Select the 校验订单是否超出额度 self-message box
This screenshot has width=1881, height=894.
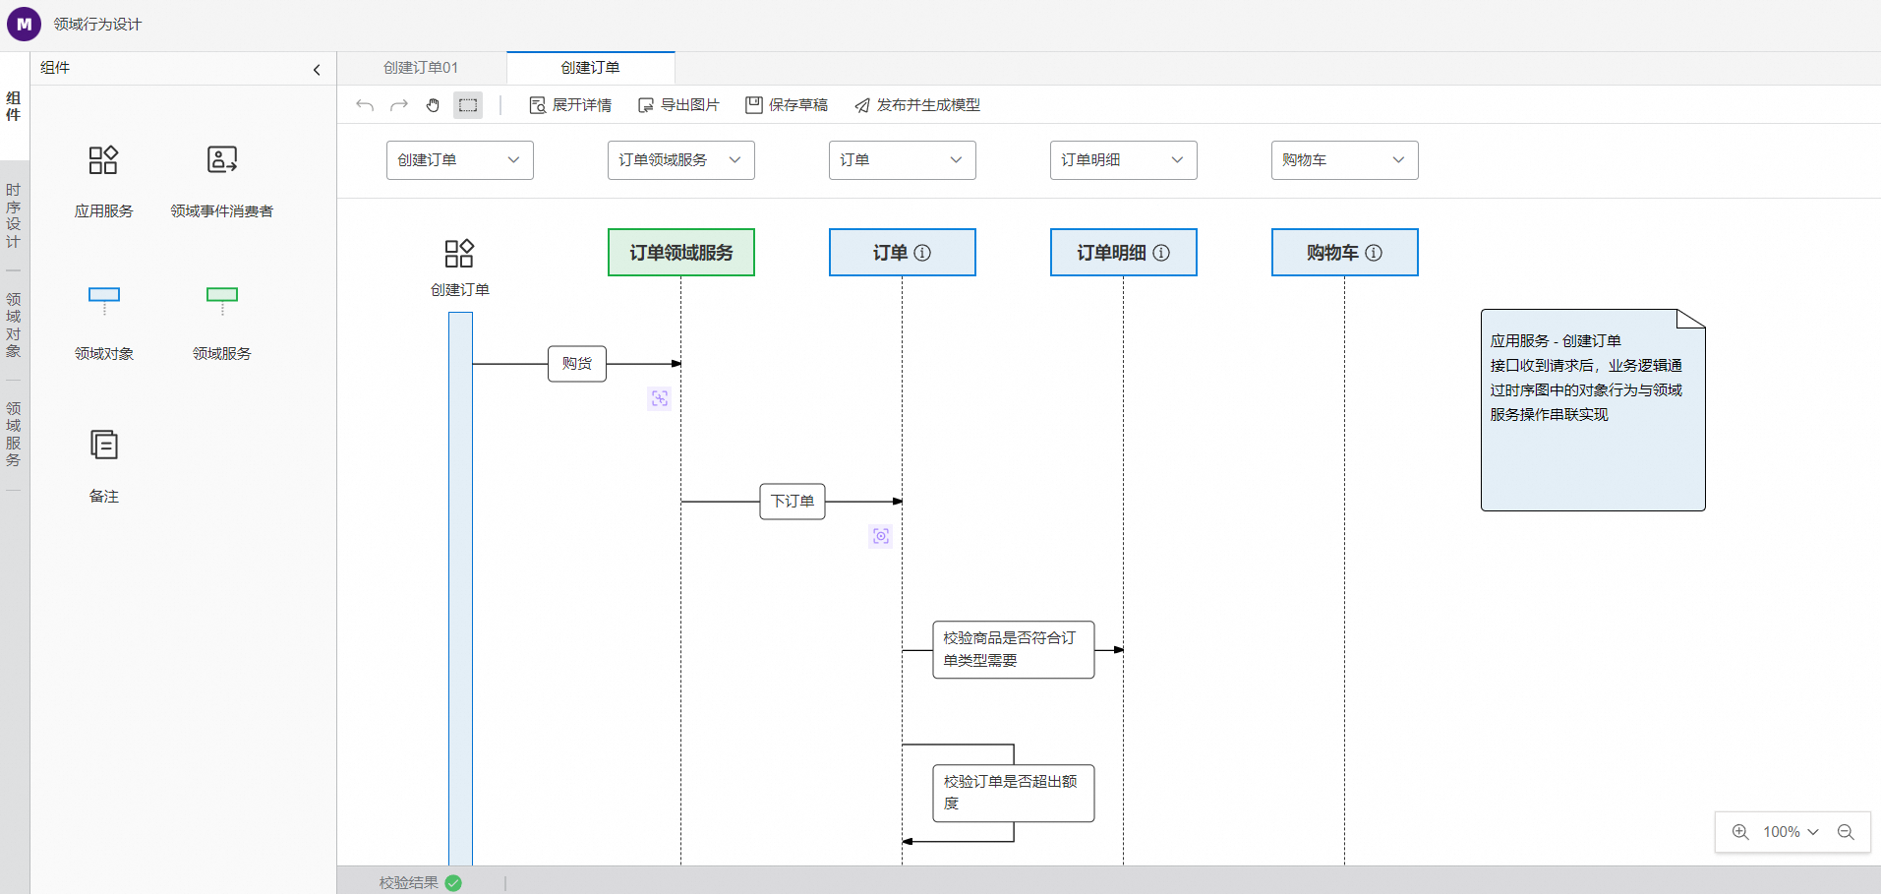(1014, 794)
